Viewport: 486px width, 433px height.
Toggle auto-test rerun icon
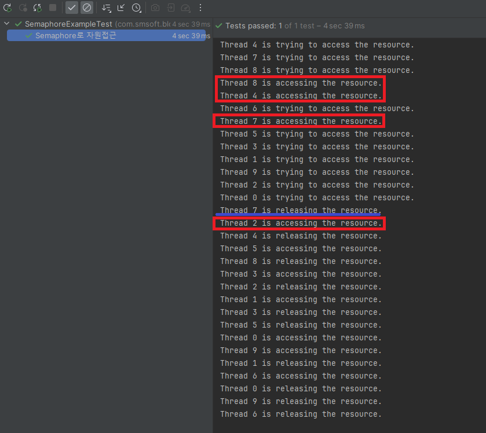tap(38, 8)
